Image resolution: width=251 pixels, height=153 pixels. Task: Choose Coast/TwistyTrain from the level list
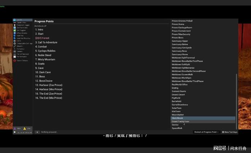(x=180, y=121)
